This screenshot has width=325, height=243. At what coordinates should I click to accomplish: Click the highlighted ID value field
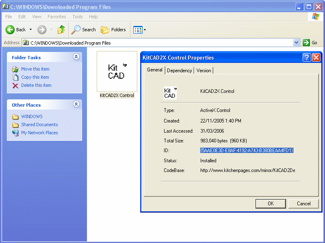point(247,151)
